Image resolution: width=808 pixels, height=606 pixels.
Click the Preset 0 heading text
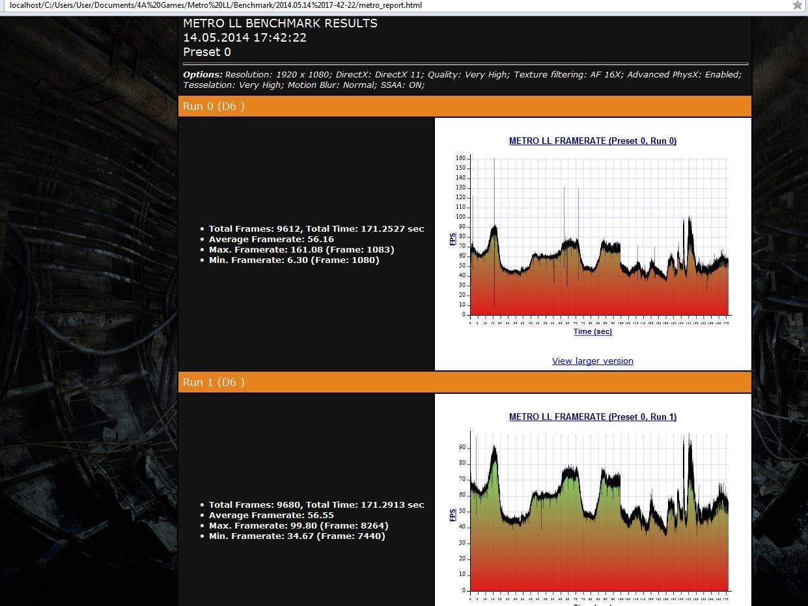point(207,52)
